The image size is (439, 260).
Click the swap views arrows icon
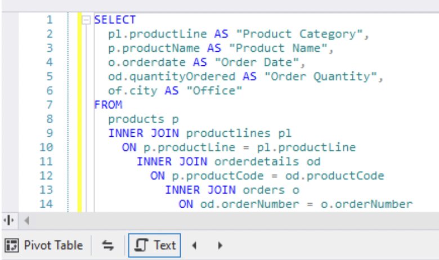pos(107,245)
